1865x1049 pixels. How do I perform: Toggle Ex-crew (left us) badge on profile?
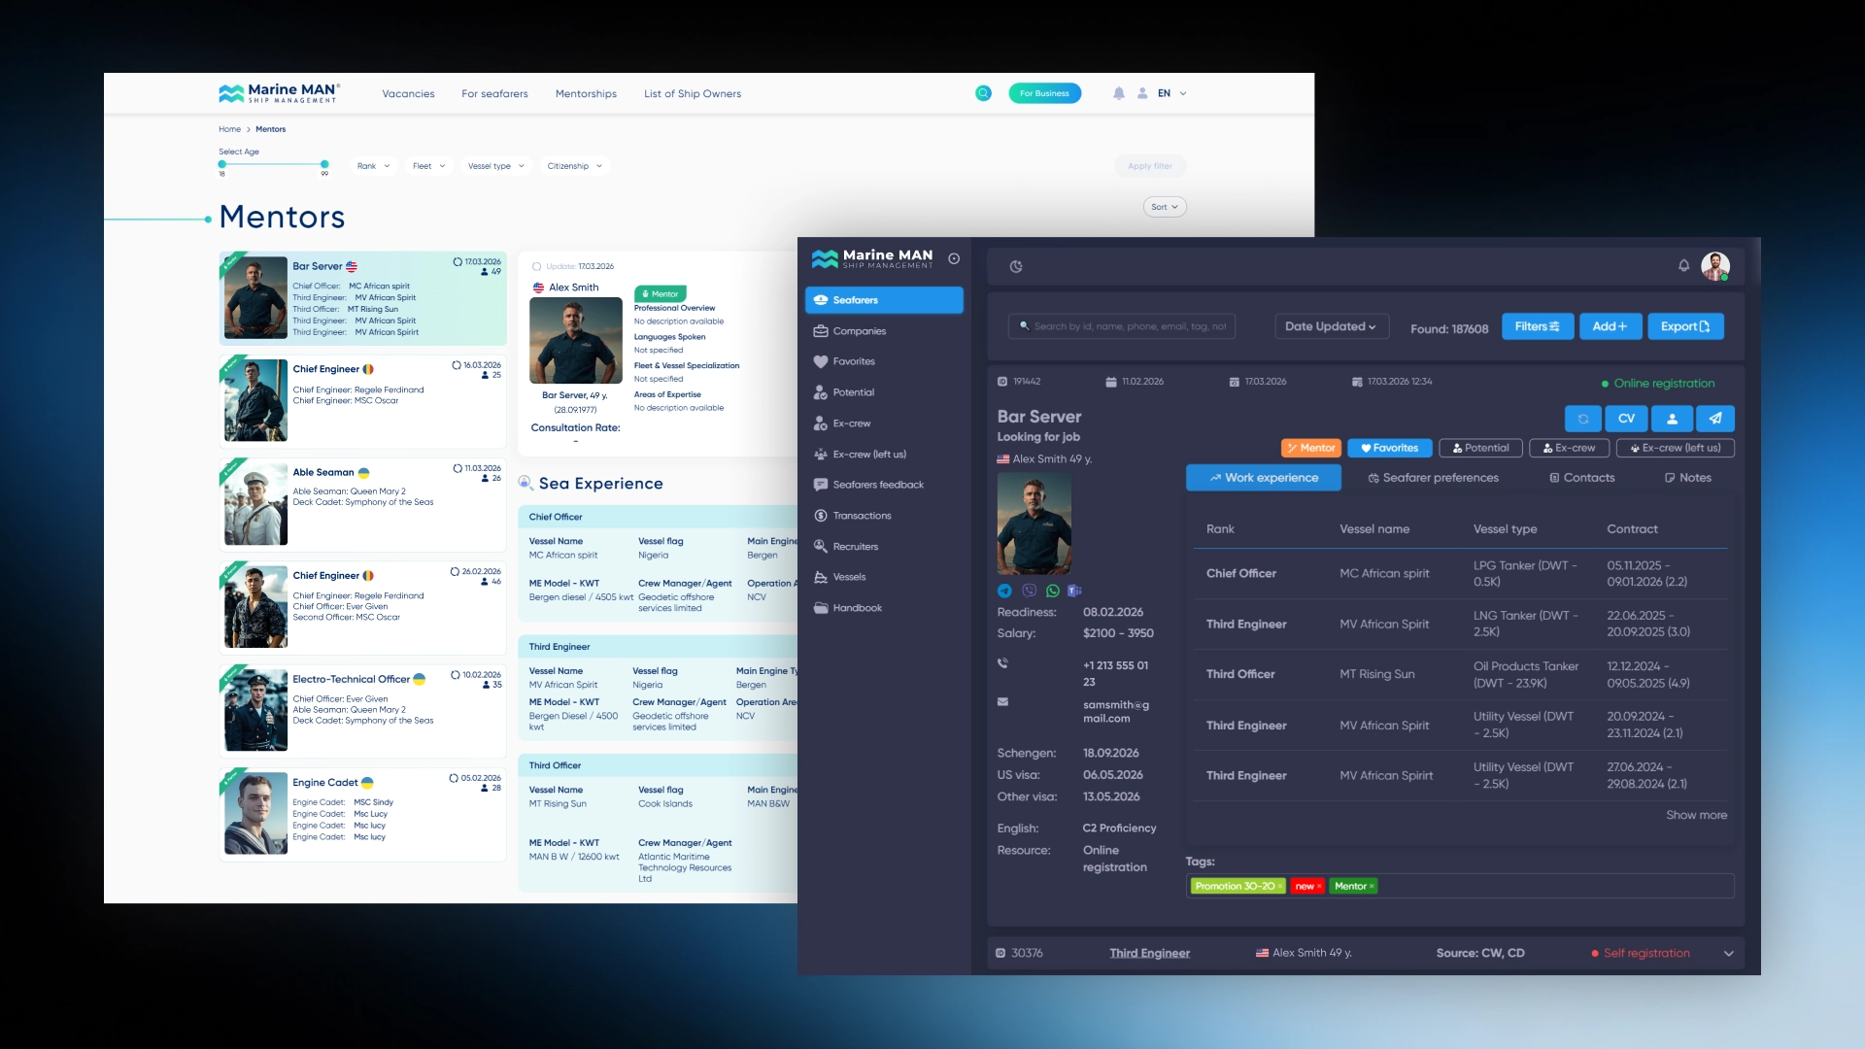(1675, 448)
